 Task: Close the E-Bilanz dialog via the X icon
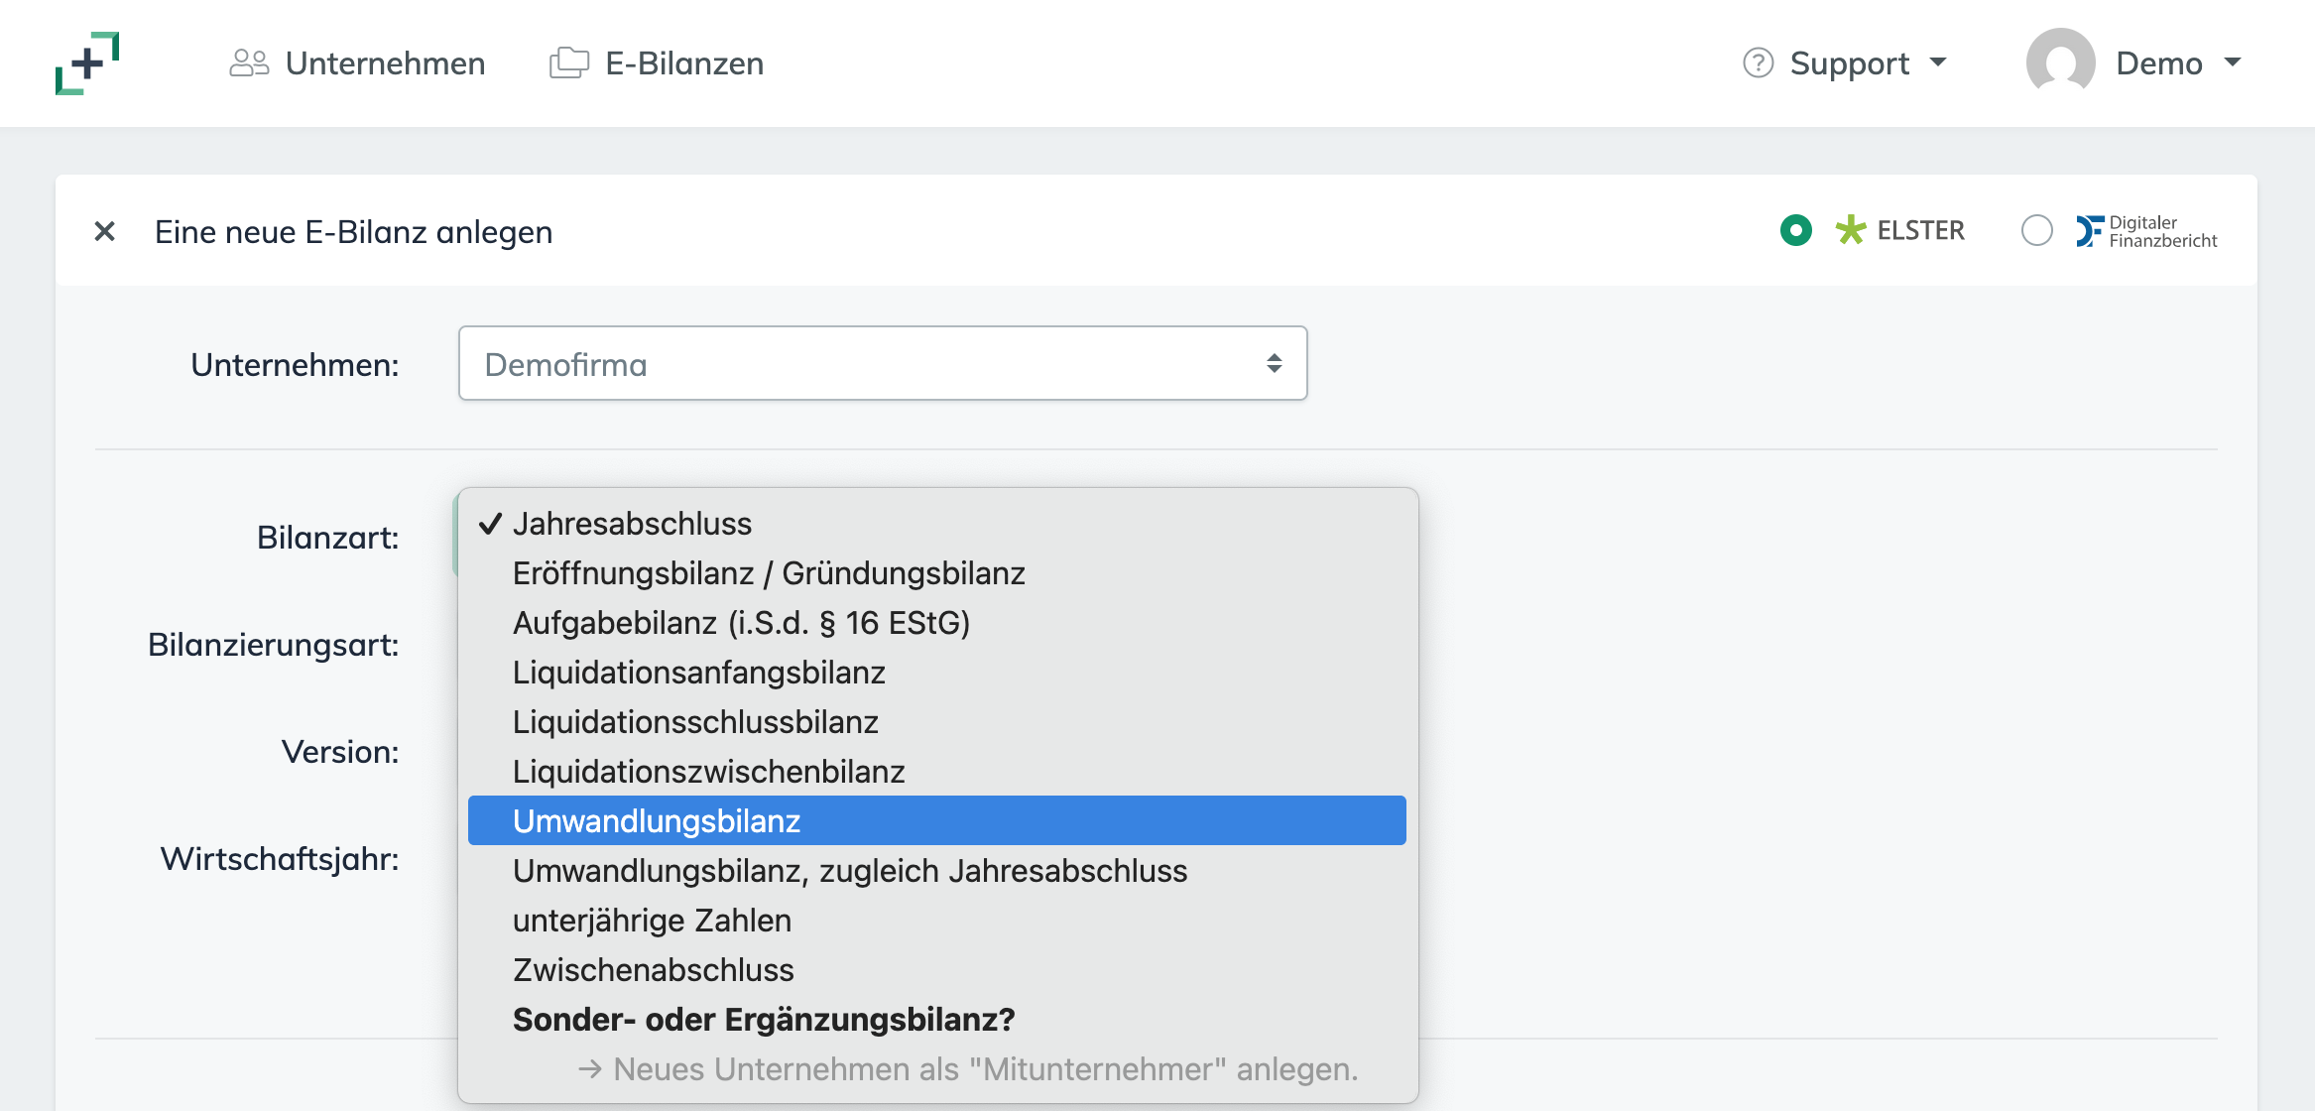coord(103,231)
